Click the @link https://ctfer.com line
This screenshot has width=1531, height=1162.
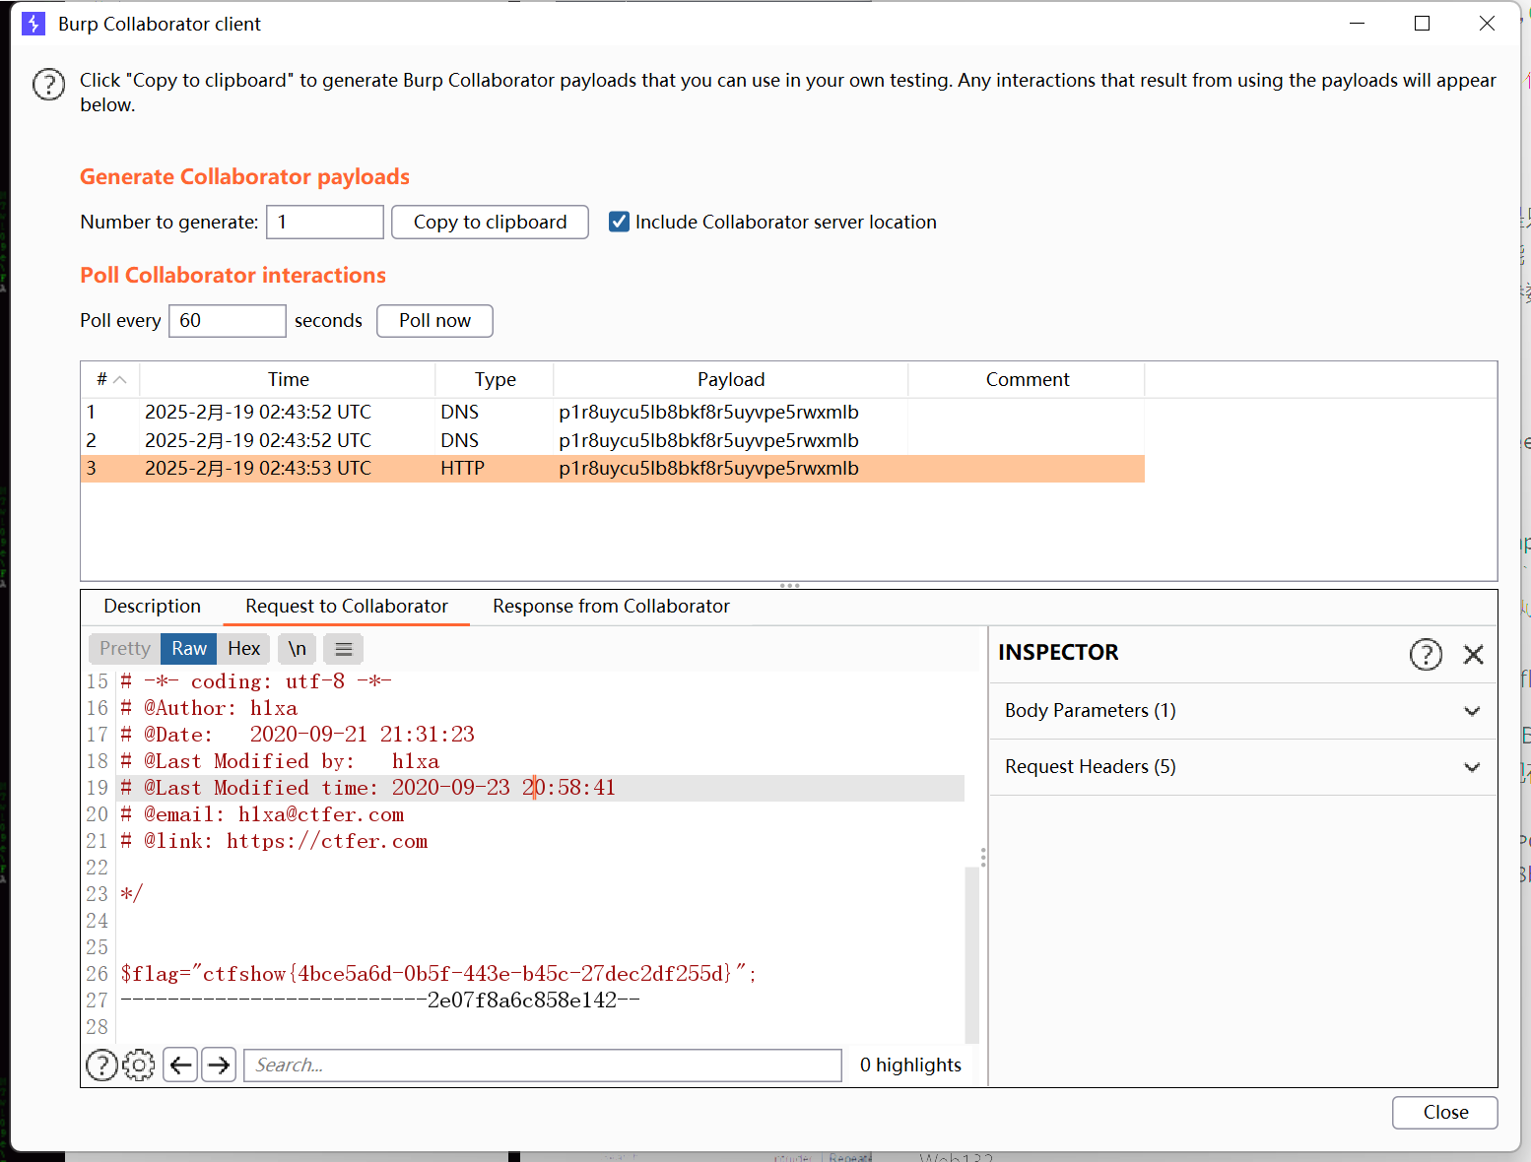pyautogui.click(x=274, y=841)
